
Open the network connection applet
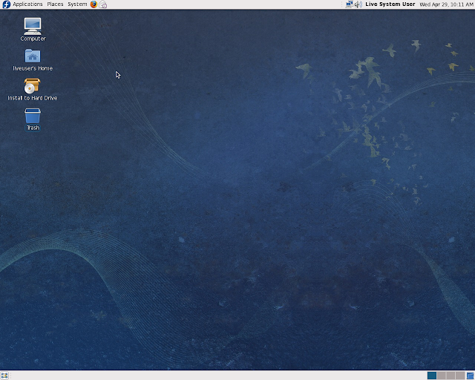[x=350, y=4]
